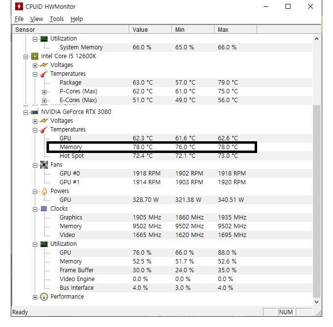Collapse the top Utilization node
This screenshot has width=333, height=327.
35,39
